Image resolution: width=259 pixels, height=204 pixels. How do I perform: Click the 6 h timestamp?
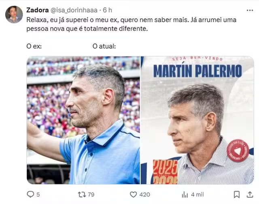(107, 10)
